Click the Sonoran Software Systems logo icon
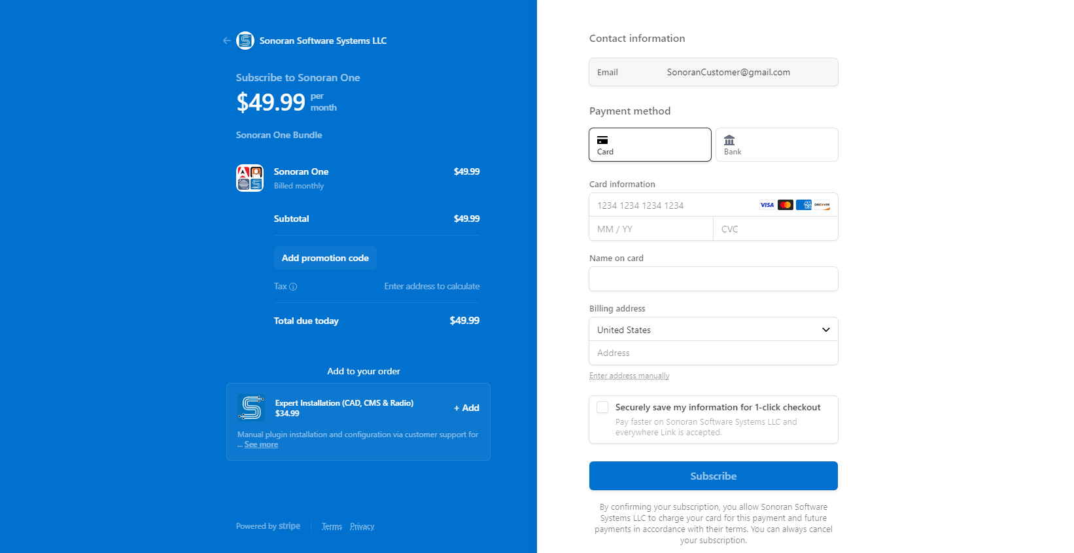This screenshot has width=1074, height=553. click(245, 41)
